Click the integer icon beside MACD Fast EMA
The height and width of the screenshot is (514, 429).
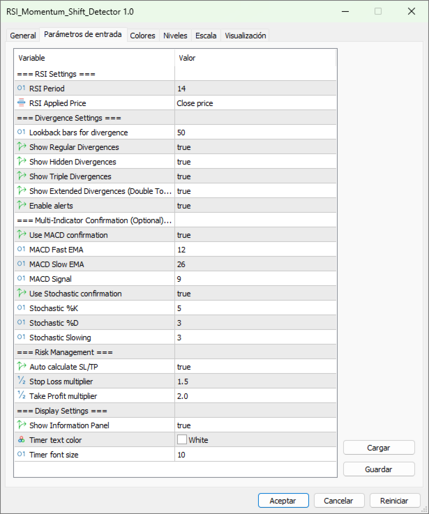22,249
